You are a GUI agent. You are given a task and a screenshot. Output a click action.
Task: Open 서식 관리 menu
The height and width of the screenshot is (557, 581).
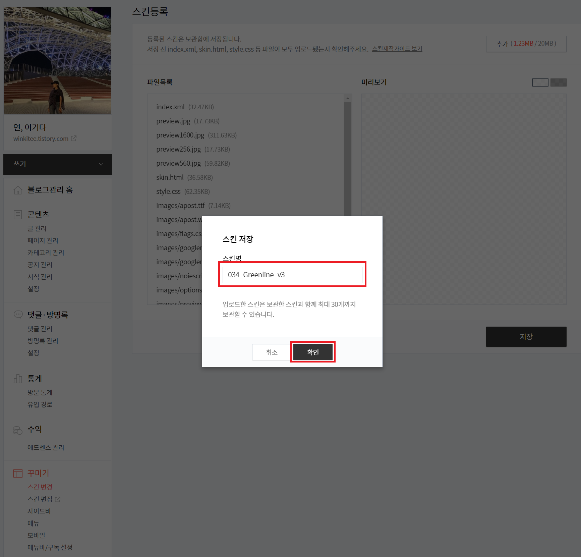pyautogui.click(x=40, y=277)
